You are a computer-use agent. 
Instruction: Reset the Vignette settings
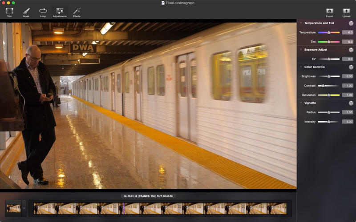click(351, 103)
